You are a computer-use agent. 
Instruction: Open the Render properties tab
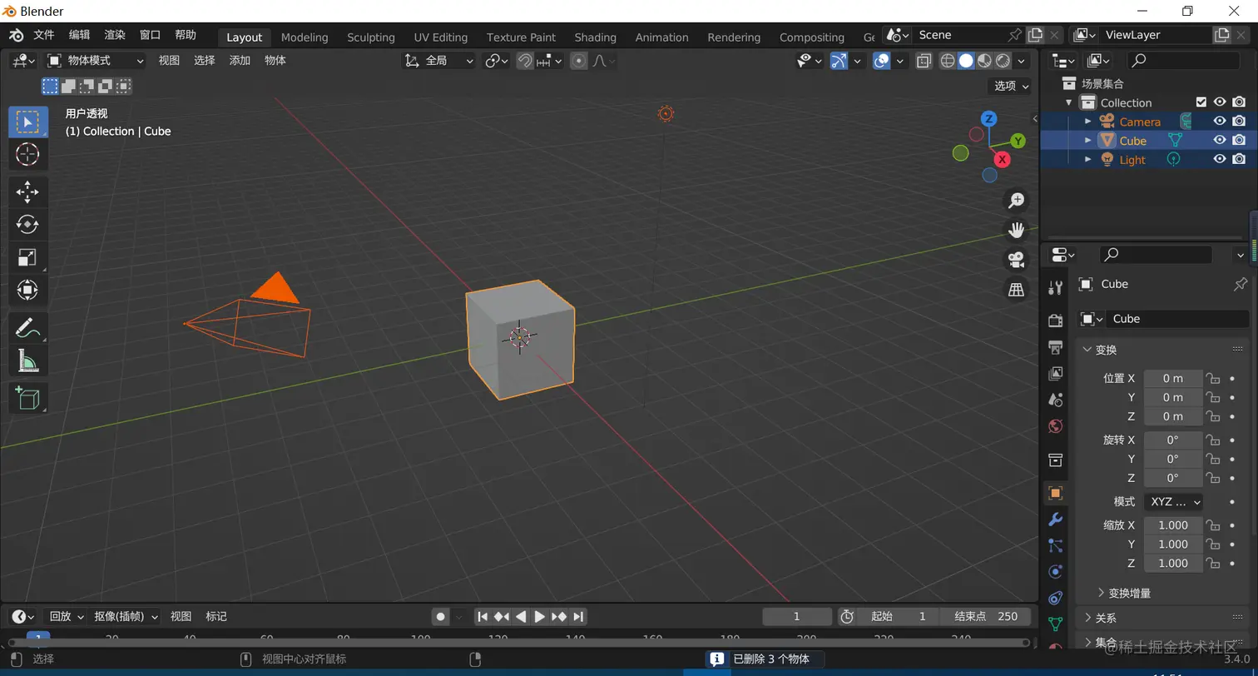(1056, 321)
